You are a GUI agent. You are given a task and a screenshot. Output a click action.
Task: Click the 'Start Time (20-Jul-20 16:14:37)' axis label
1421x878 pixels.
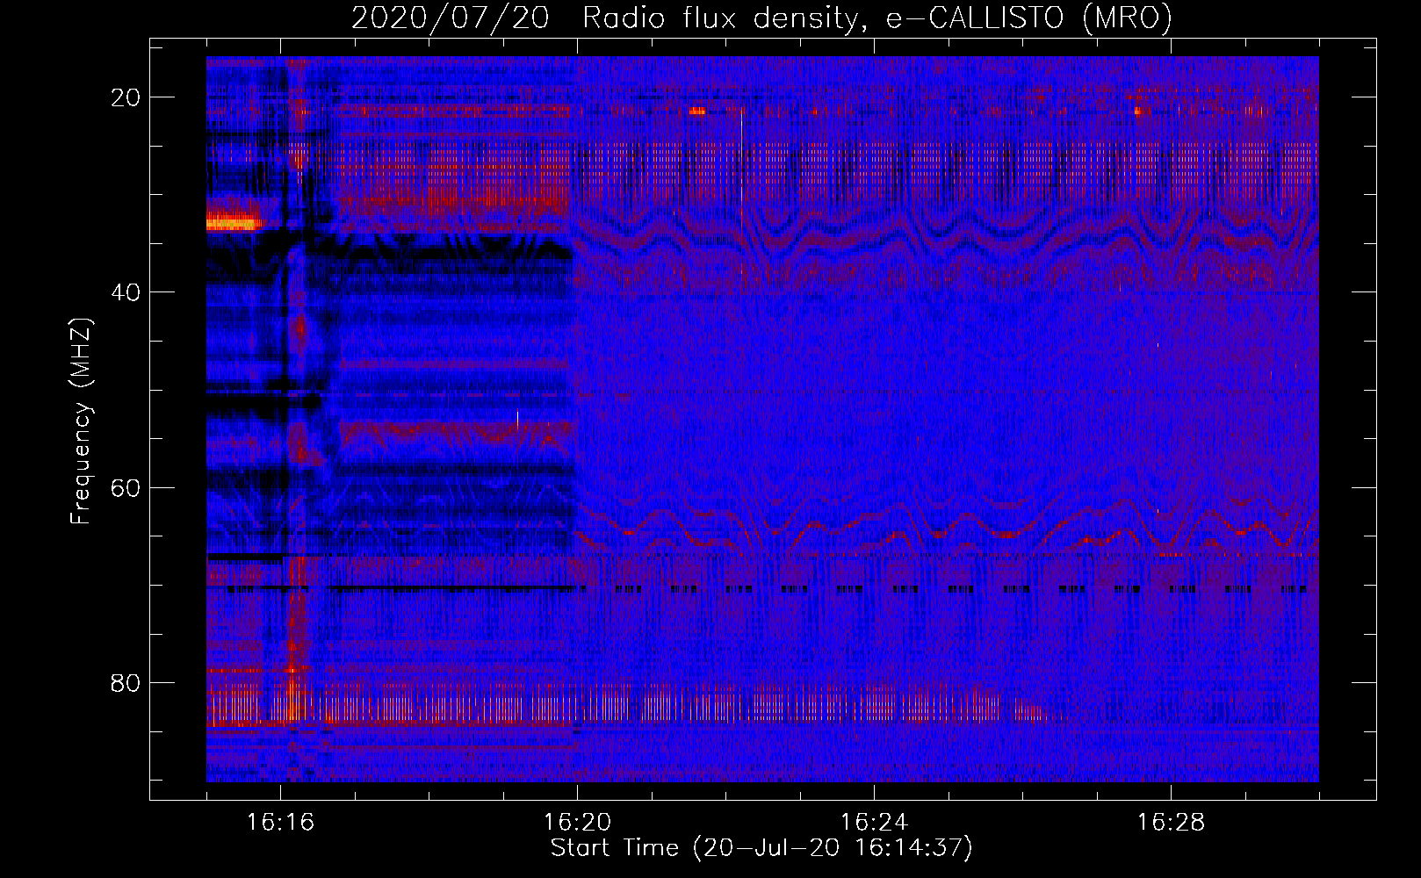coord(761,848)
